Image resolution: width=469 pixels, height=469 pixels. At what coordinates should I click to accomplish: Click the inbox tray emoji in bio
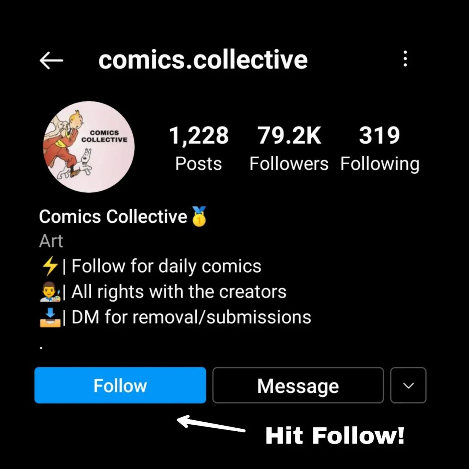point(50,317)
